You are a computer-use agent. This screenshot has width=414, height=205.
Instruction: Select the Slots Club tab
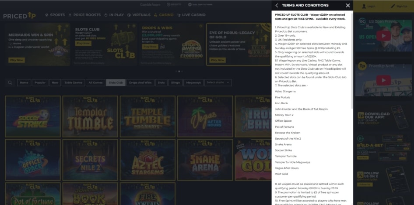116,82
